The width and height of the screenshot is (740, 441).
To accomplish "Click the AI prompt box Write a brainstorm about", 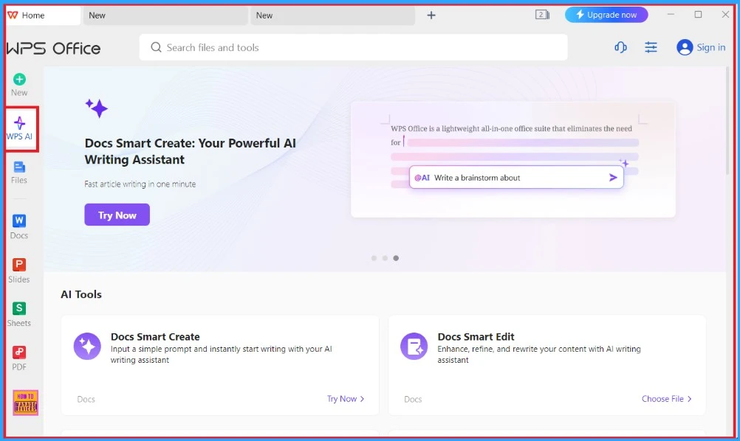I will (516, 177).
